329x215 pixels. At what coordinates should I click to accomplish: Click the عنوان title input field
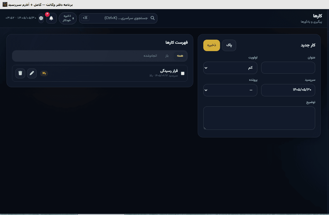[288, 68]
